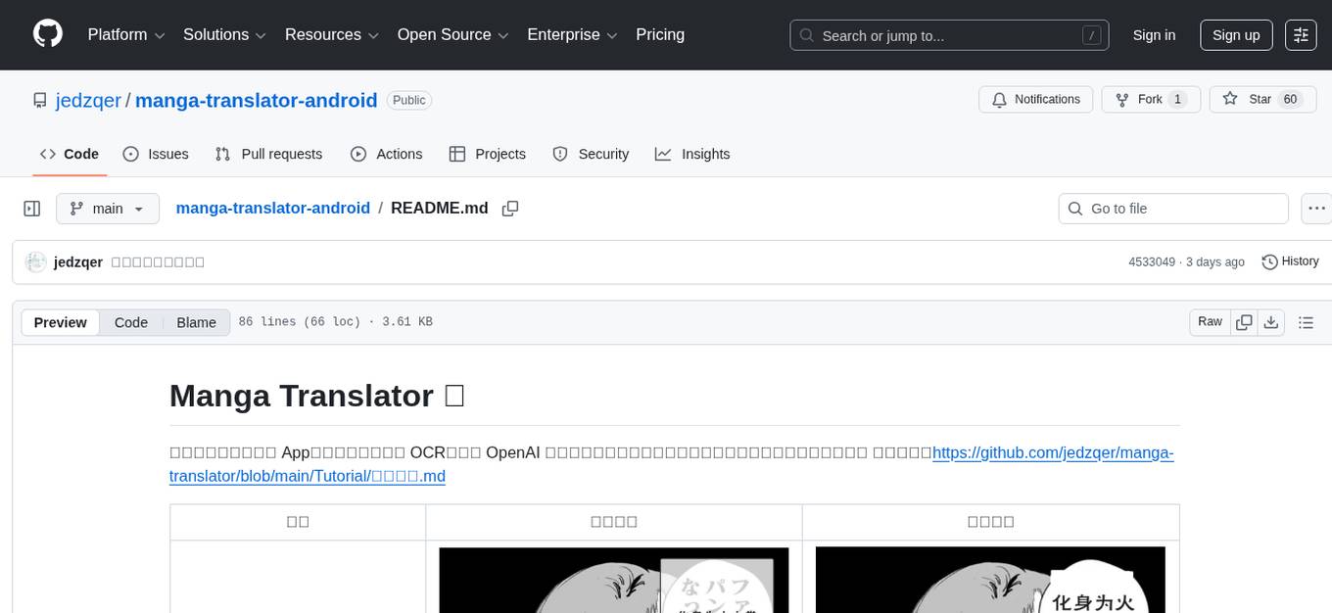Image resolution: width=1332 pixels, height=613 pixels.
Task: Open the jedzqer owner link
Action: coord(87,100)
